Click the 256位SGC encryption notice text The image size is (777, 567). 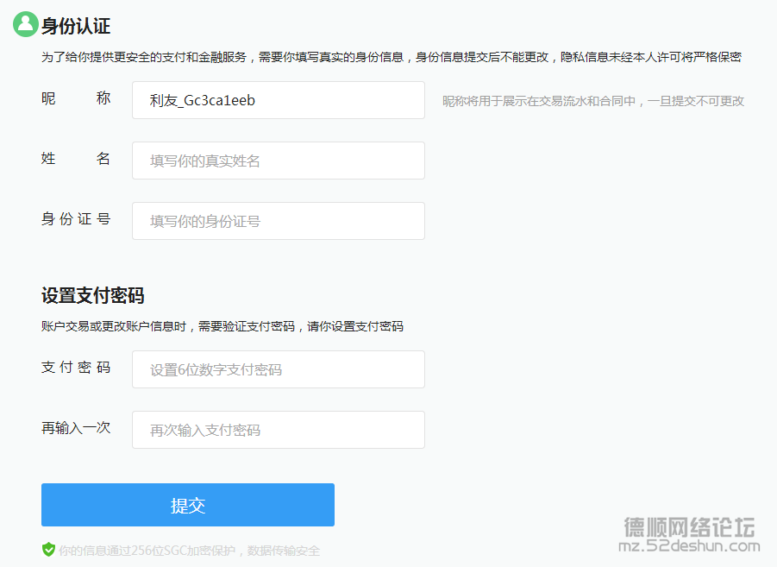(x=189, y=551)
